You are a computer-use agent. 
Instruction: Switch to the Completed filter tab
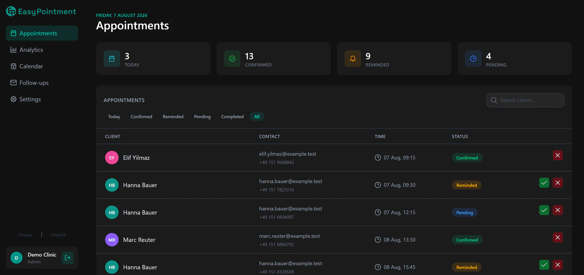pos(232,117)
